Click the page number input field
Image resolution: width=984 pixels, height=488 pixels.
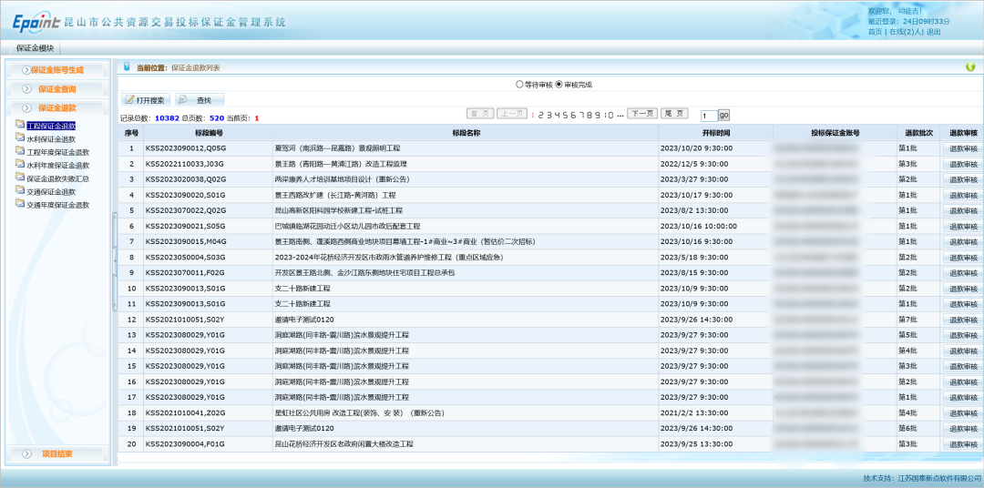709,116
